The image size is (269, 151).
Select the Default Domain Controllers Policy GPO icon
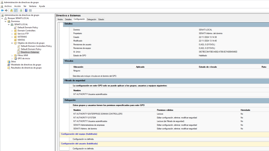(x=19, y=46)
